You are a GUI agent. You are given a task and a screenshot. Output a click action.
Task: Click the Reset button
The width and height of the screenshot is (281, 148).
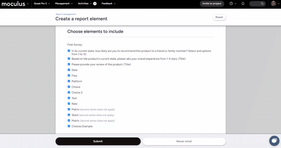pos(219,17)
